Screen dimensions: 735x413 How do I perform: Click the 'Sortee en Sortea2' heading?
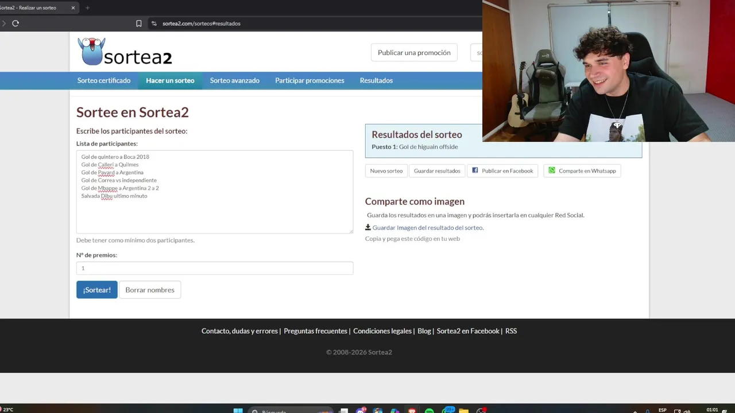pyautogui.click(x=133, y=112)
